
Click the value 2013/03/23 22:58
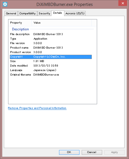46,66
